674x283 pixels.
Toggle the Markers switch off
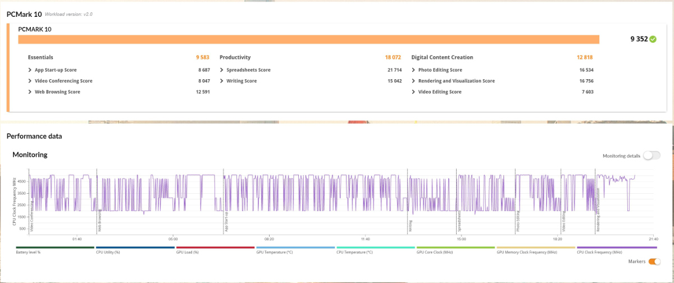[x=654, y=261]
